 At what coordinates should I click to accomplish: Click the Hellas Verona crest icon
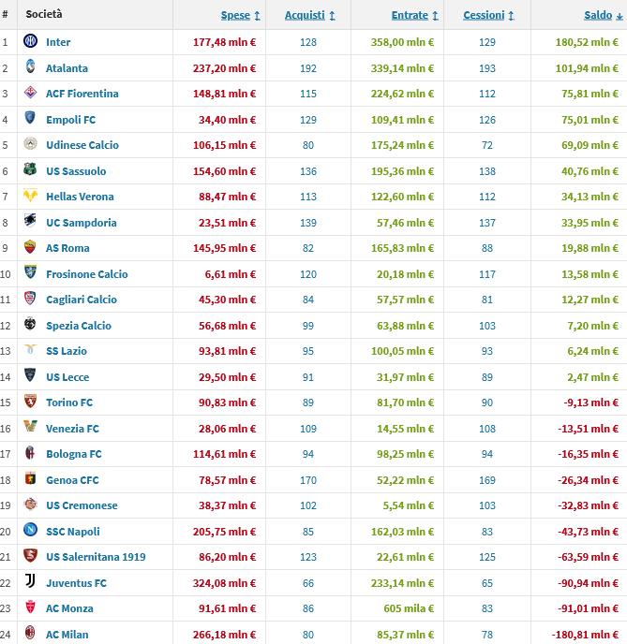click(x=30, y=195)
